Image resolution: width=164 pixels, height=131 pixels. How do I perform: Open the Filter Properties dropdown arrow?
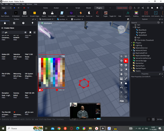click(162, 77)
